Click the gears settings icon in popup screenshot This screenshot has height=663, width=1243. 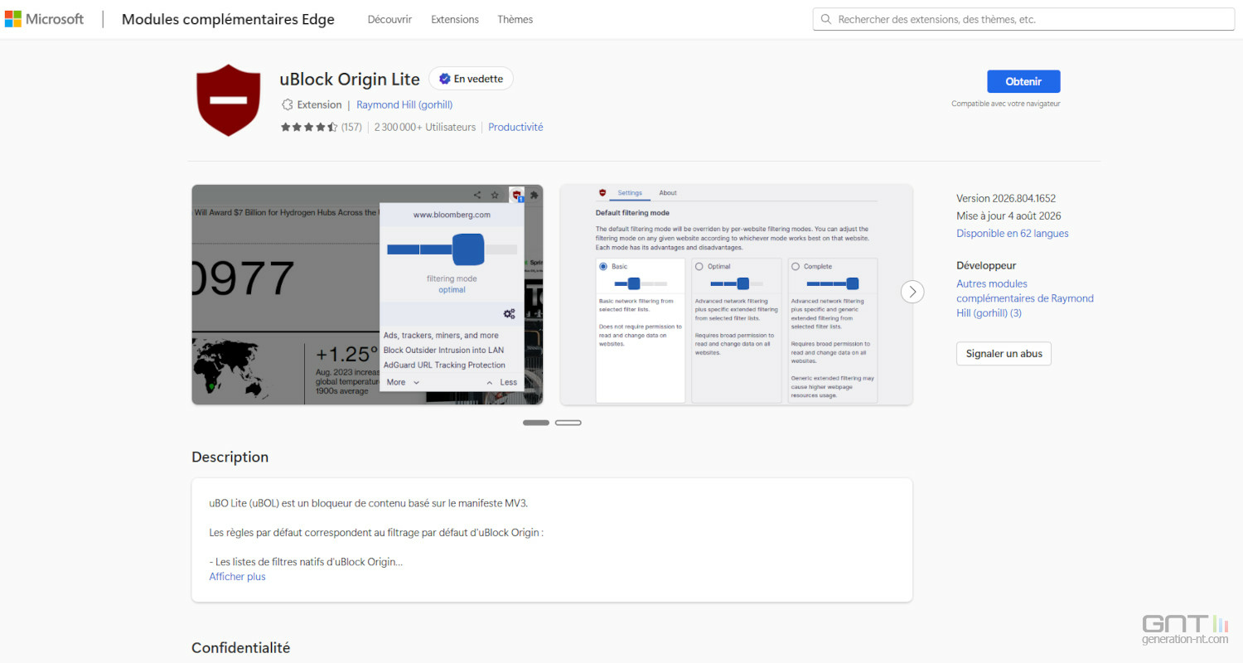(509, 314)
